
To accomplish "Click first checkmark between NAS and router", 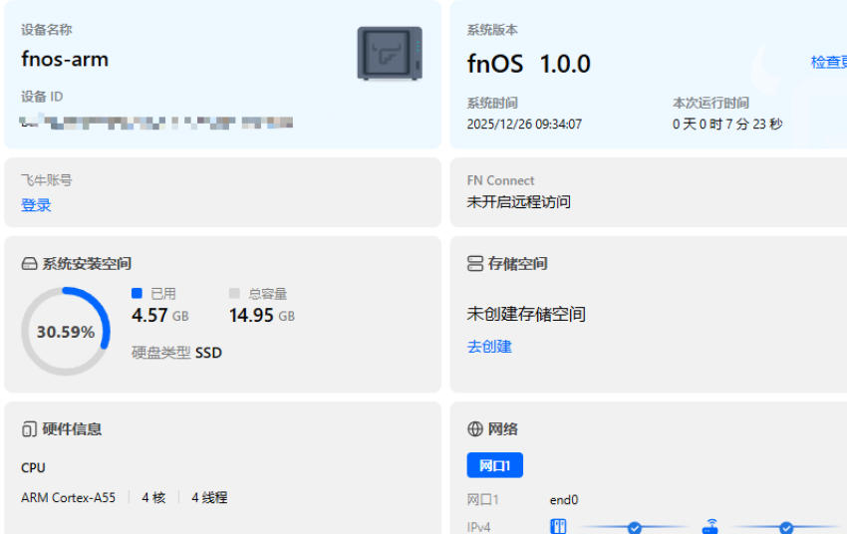I will coord(635,528).
